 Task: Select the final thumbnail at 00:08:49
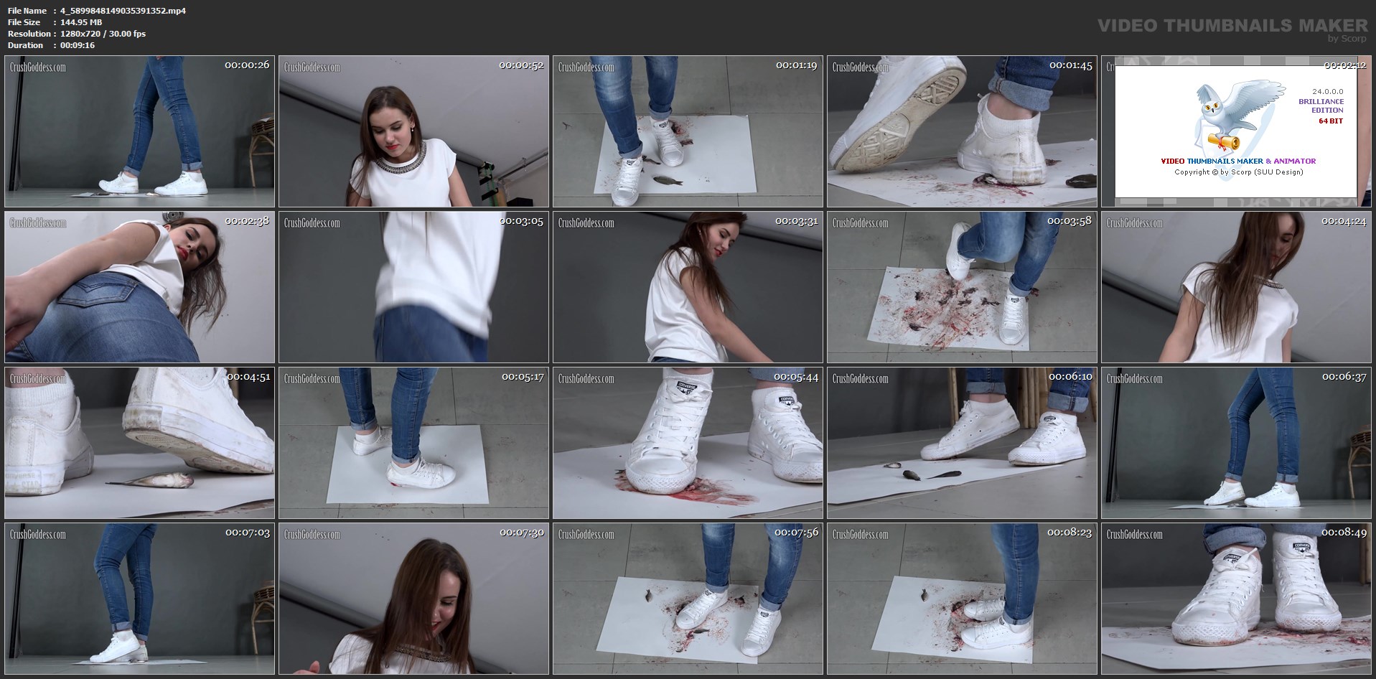tap(1236, 599)
